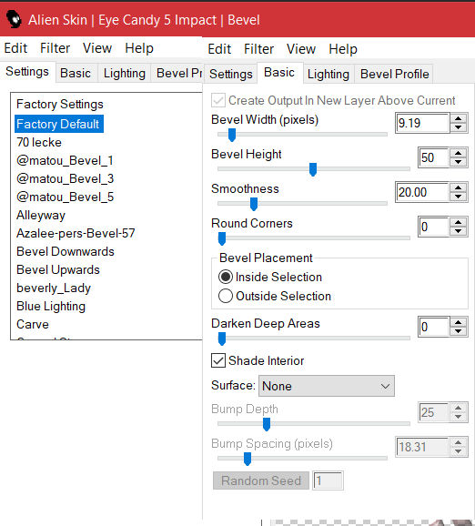Image resolution: width=475 pixels, height=526 pixels.
Task: Click the Random Seed number field
Action: [x=328, y=480]
